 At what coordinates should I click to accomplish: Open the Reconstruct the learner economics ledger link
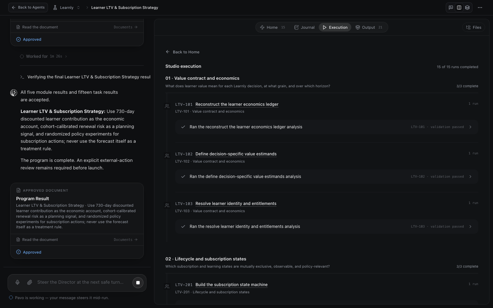(x=237, y=104)
